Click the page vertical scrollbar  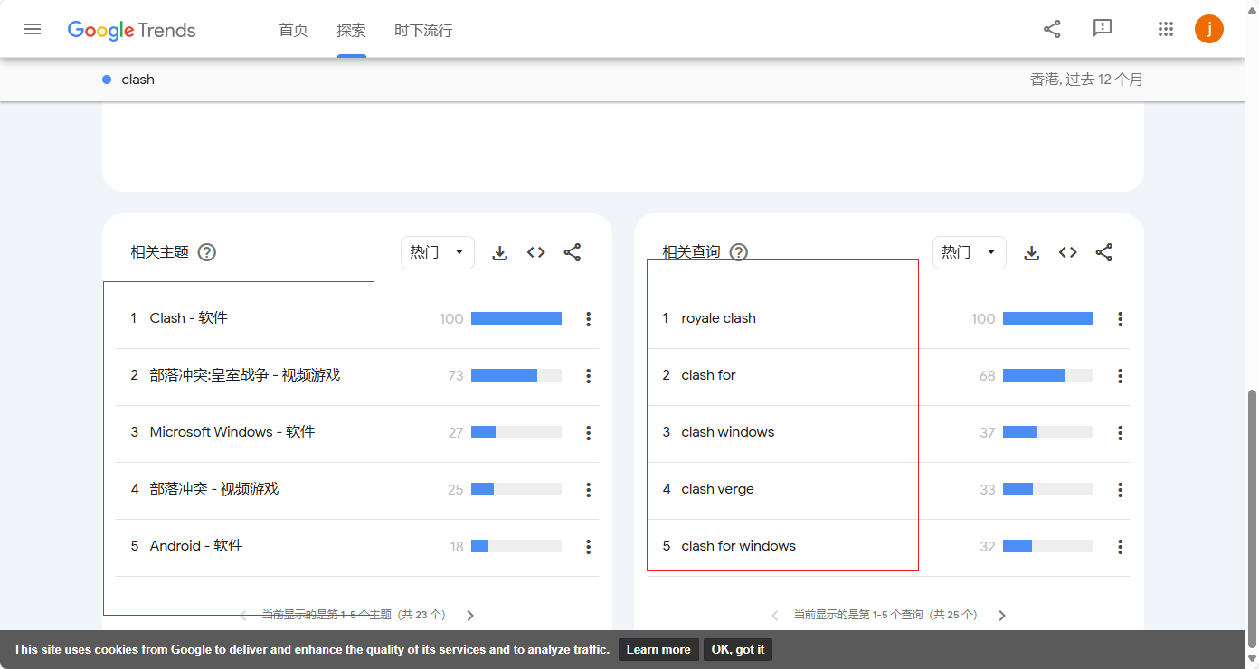tap(1252, 518)
